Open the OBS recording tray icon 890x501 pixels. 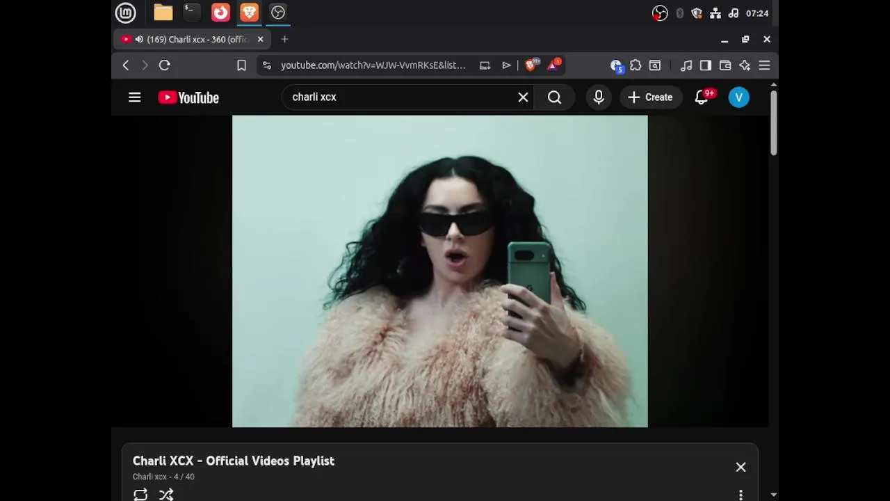pyautogui.click(x=660, y=13)
